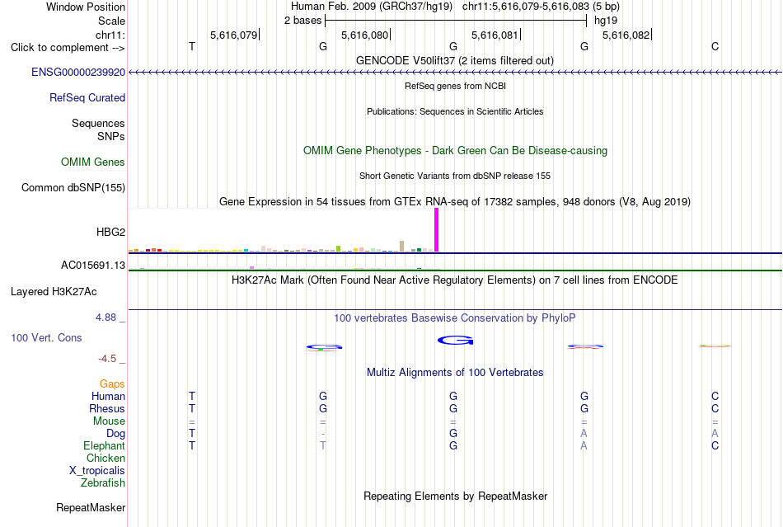Click the orange Gaps label
Viewport: 783px width, 527px height.
112,383
